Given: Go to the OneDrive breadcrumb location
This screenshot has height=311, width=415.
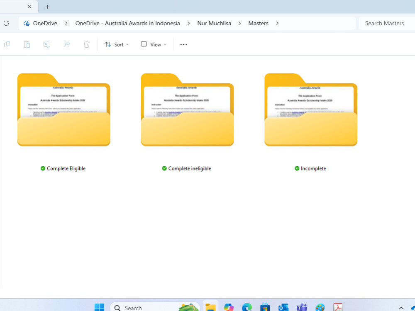Looking at the screenshot, I should click(x=45, y=23).
